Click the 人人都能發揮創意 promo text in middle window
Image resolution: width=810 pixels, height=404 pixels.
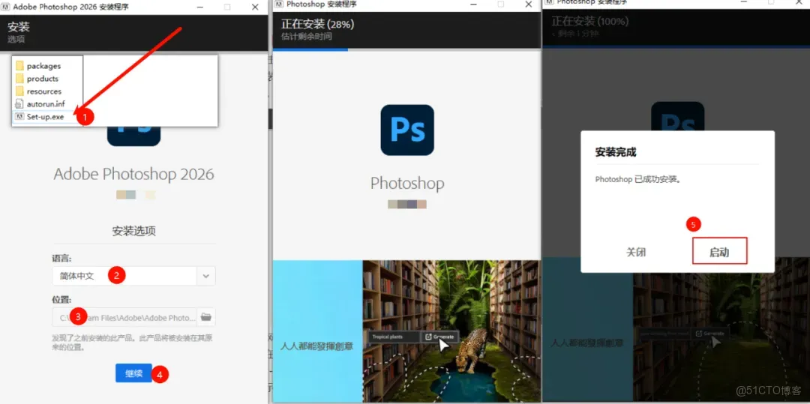pyautogui.click(x=316, y=346)
